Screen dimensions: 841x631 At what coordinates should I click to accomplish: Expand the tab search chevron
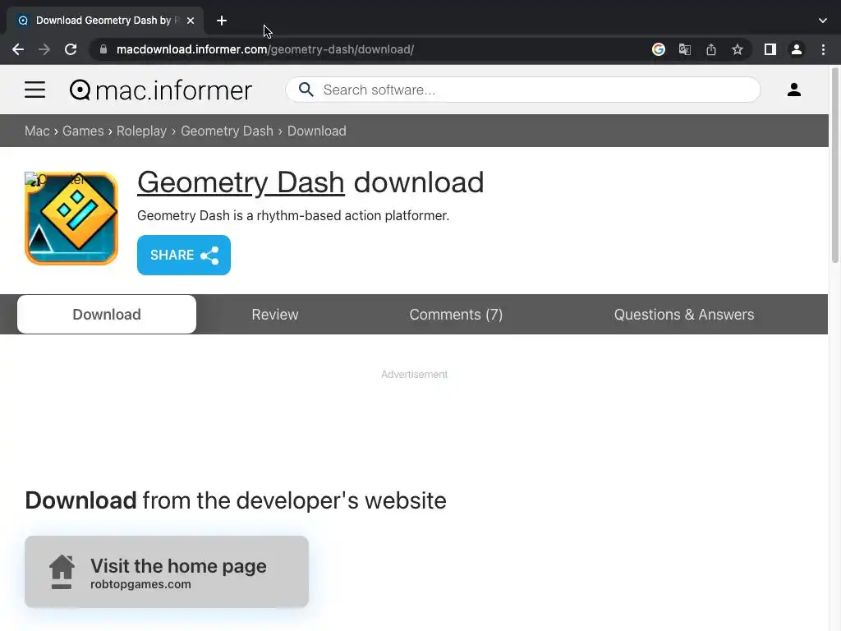point(823,21)
